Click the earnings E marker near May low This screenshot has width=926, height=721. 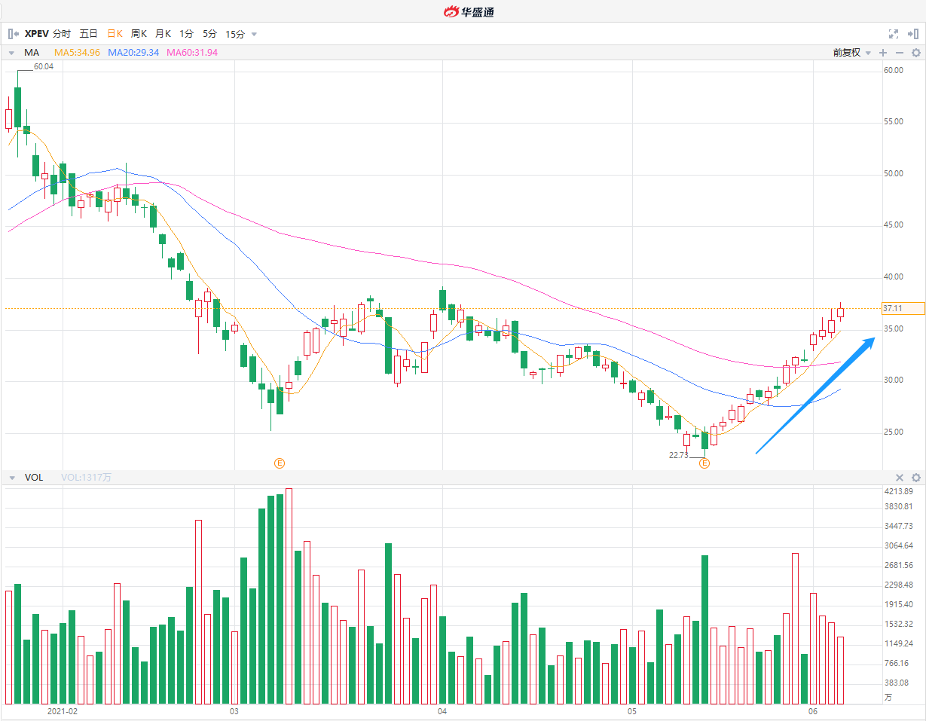tap(705, 463)
